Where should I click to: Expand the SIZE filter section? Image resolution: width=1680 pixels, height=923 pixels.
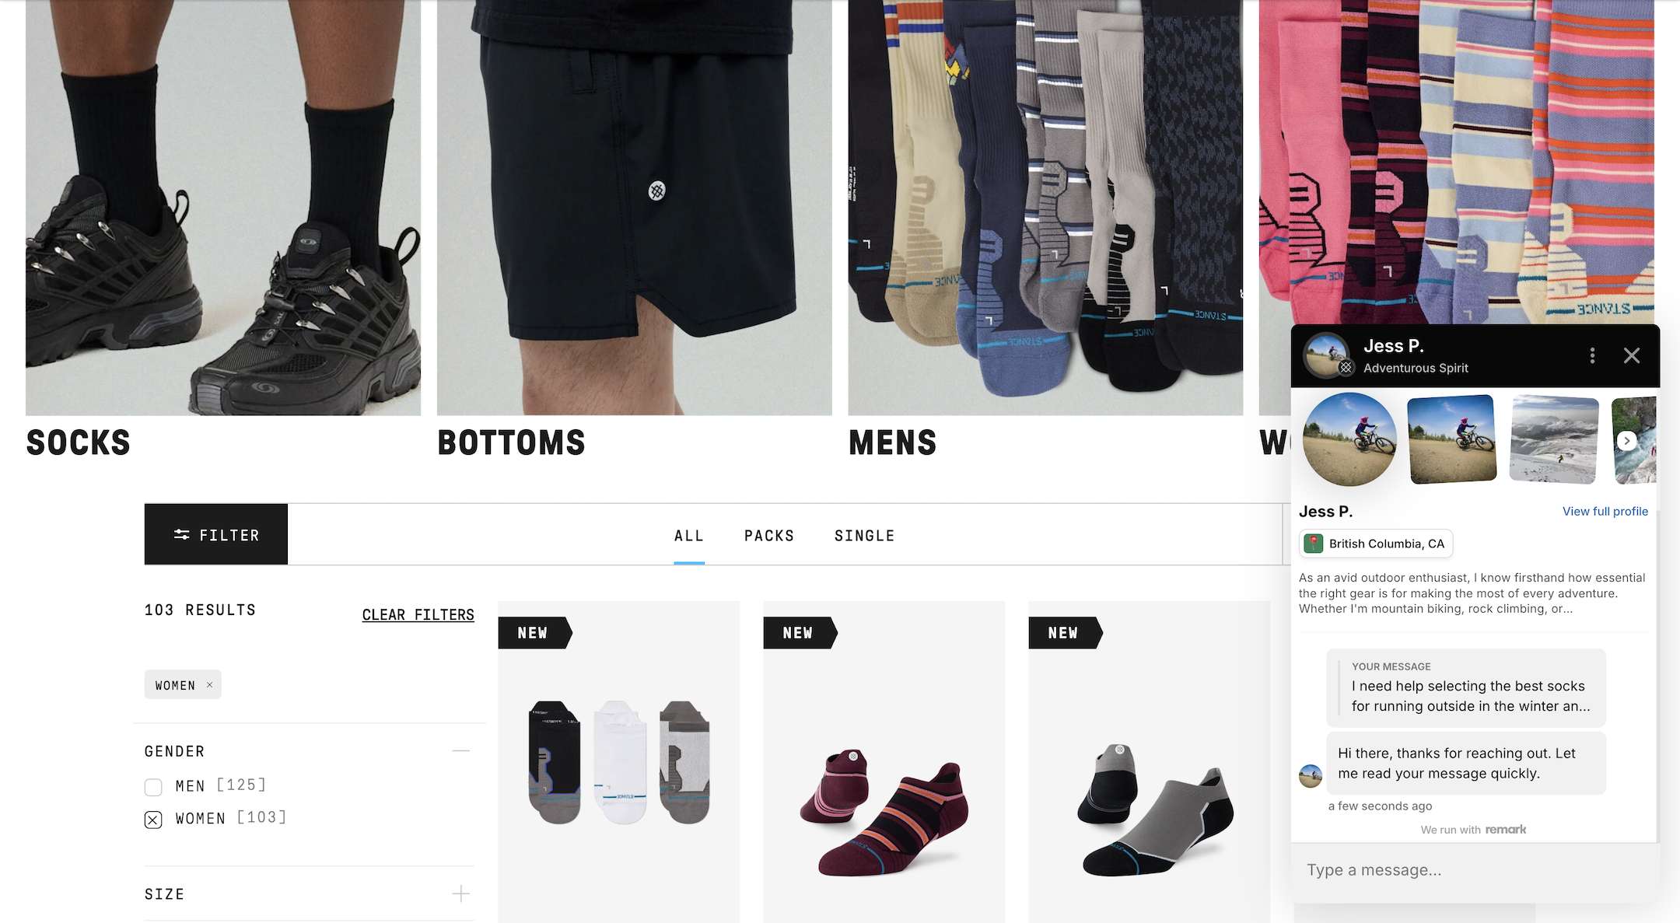click(x=461, y=894)
